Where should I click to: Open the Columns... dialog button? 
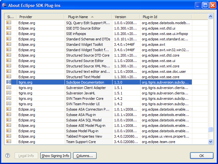(85, 156)
